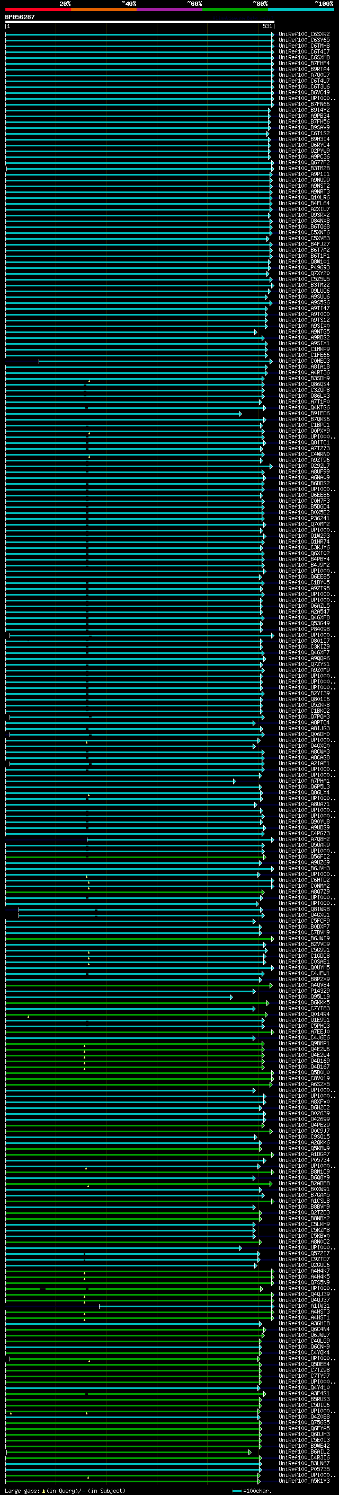Choose the UniRef100_A3GHI8 entry

(x=304, y=1324)
